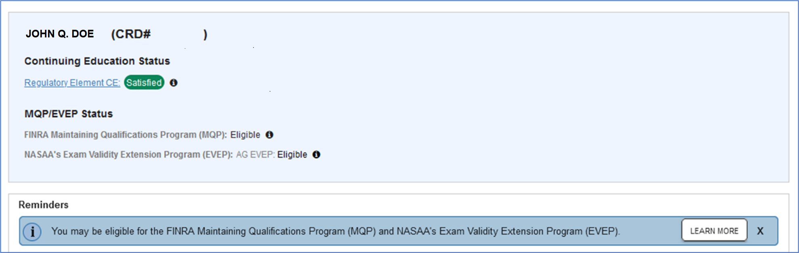
Task: Click the CRD# label in header
Action: pyautogui.click(x=131, y=34)
